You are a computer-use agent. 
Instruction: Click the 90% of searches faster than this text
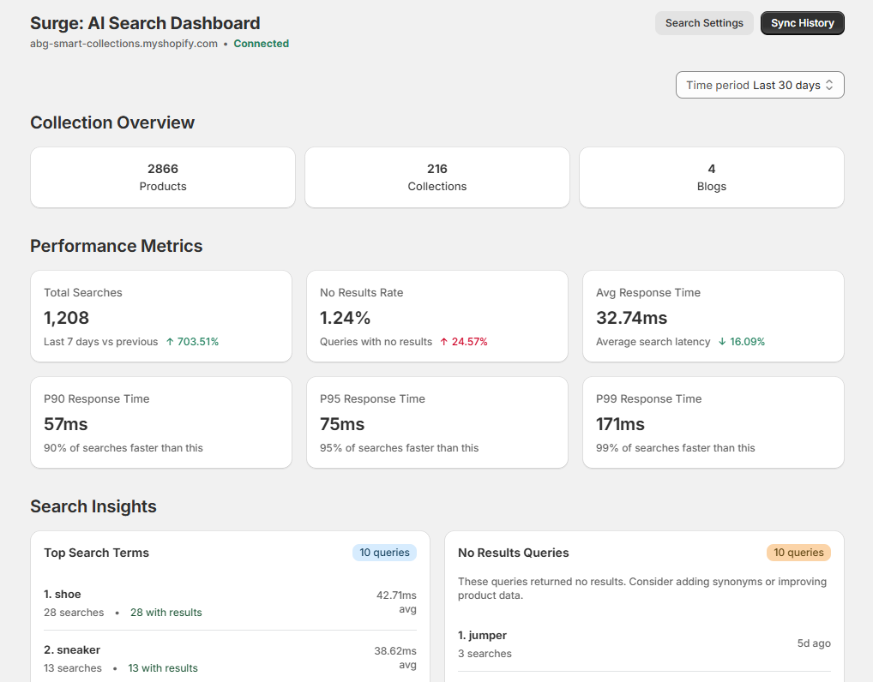coord(123,448)
